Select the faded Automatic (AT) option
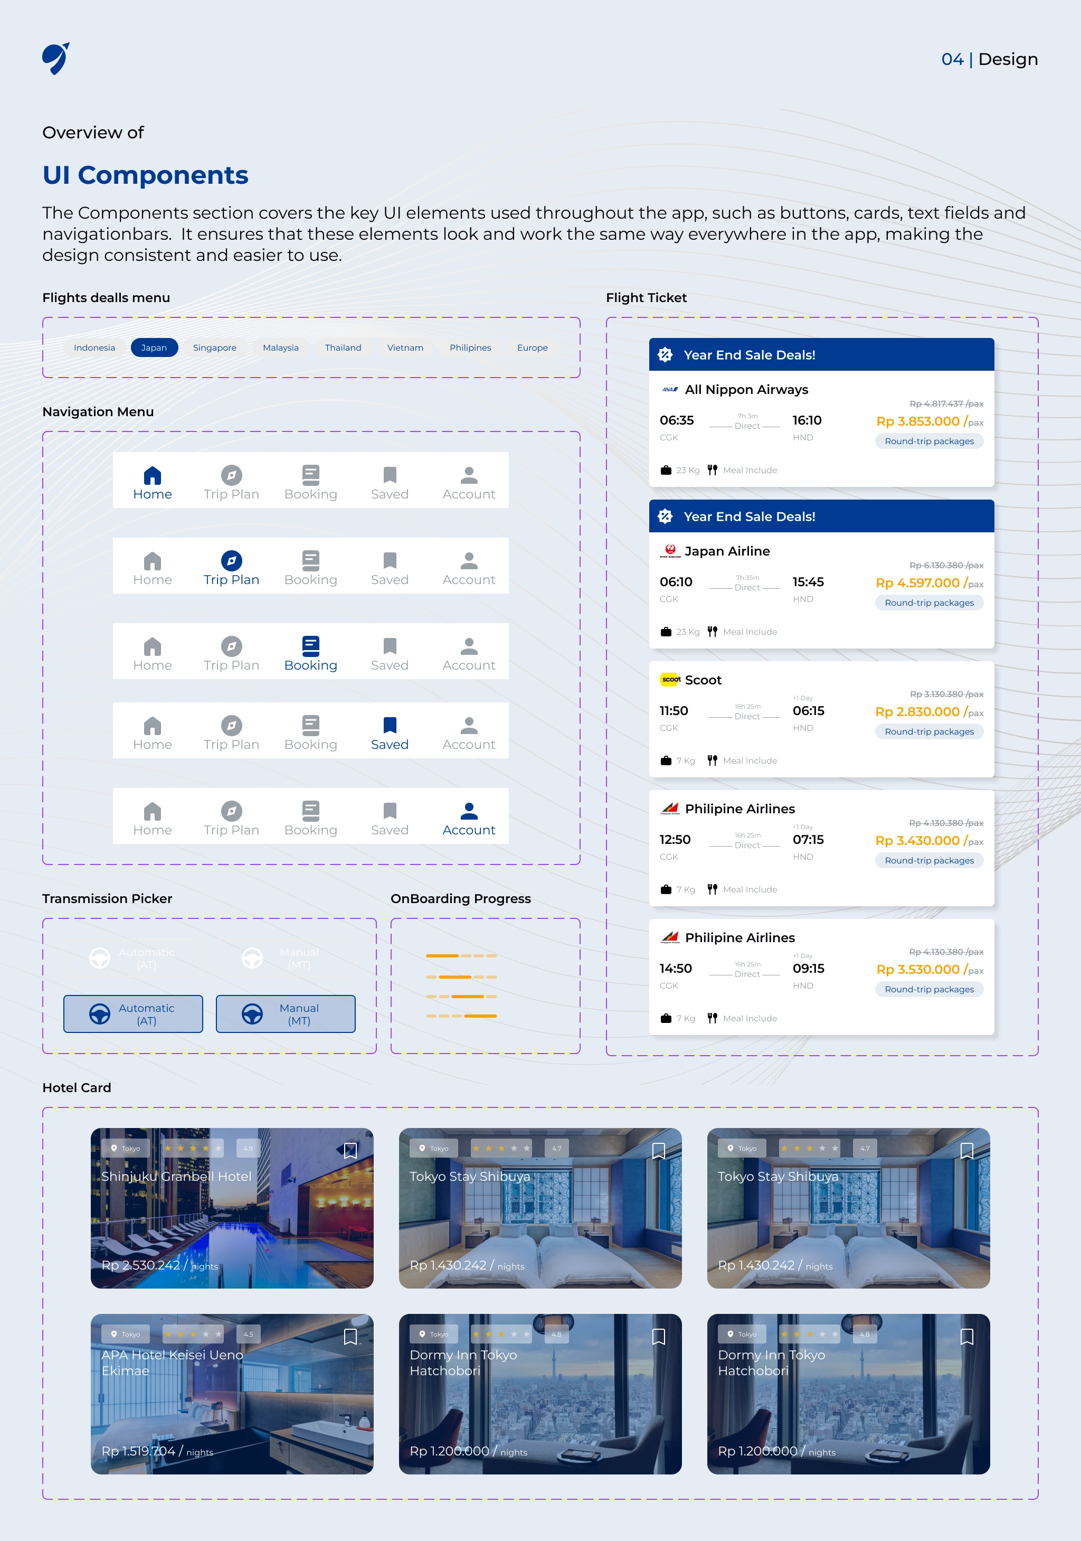Image resolution: width=1081 pixels, height=1541 pixels. pyautogui.click(x=133, y=958)
